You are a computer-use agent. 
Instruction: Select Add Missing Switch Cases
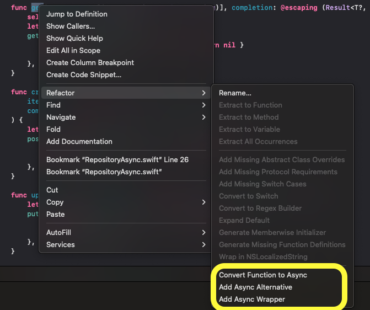pos(282,184)
